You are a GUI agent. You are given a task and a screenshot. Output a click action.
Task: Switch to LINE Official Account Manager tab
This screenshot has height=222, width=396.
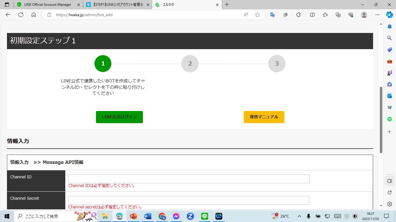[x=49, y=5]
